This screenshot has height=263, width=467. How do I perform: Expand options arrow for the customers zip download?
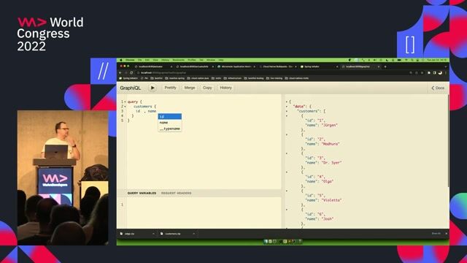193,234
